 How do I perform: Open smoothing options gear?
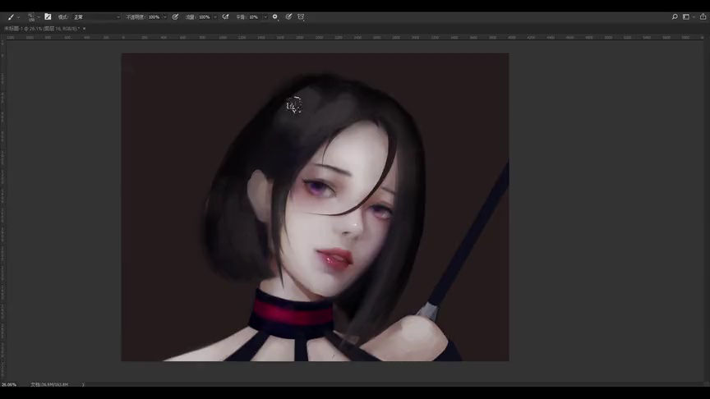pyautogui.click(x=275, y=16)
